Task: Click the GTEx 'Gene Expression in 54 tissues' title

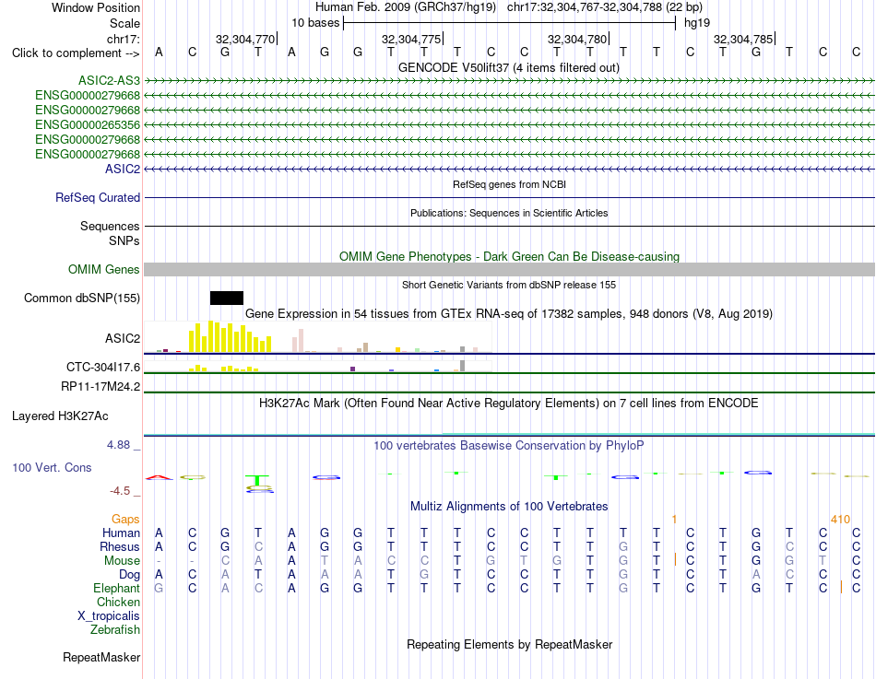Action: tap(509, 314)
